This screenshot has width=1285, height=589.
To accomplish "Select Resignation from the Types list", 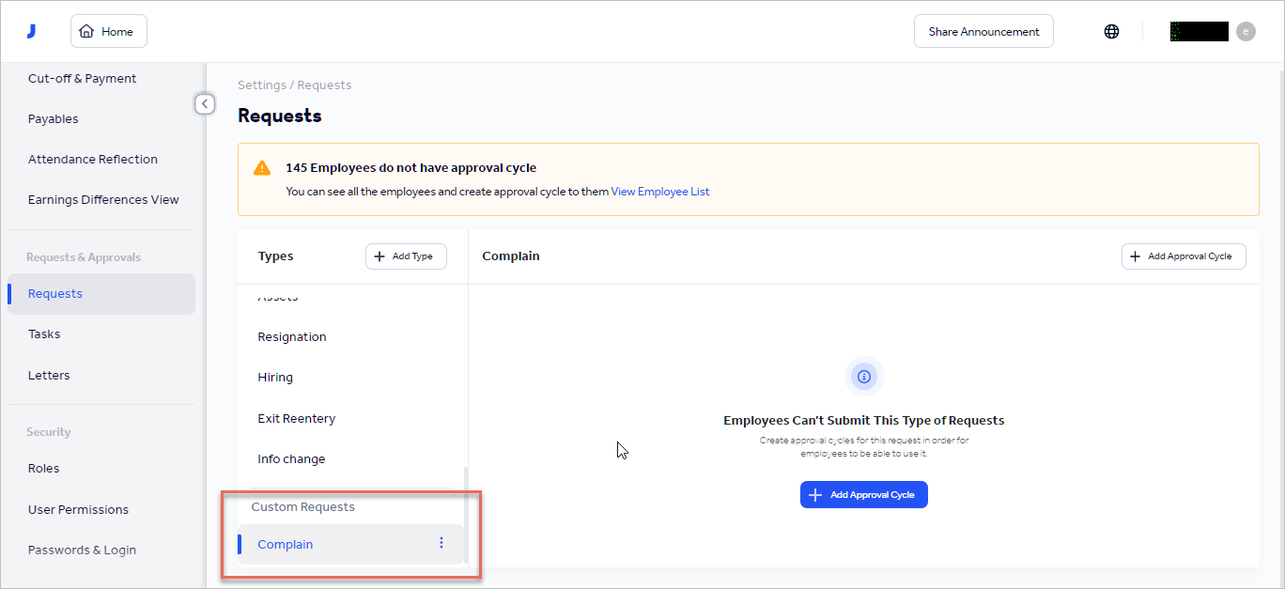I will tap(292, 336).
